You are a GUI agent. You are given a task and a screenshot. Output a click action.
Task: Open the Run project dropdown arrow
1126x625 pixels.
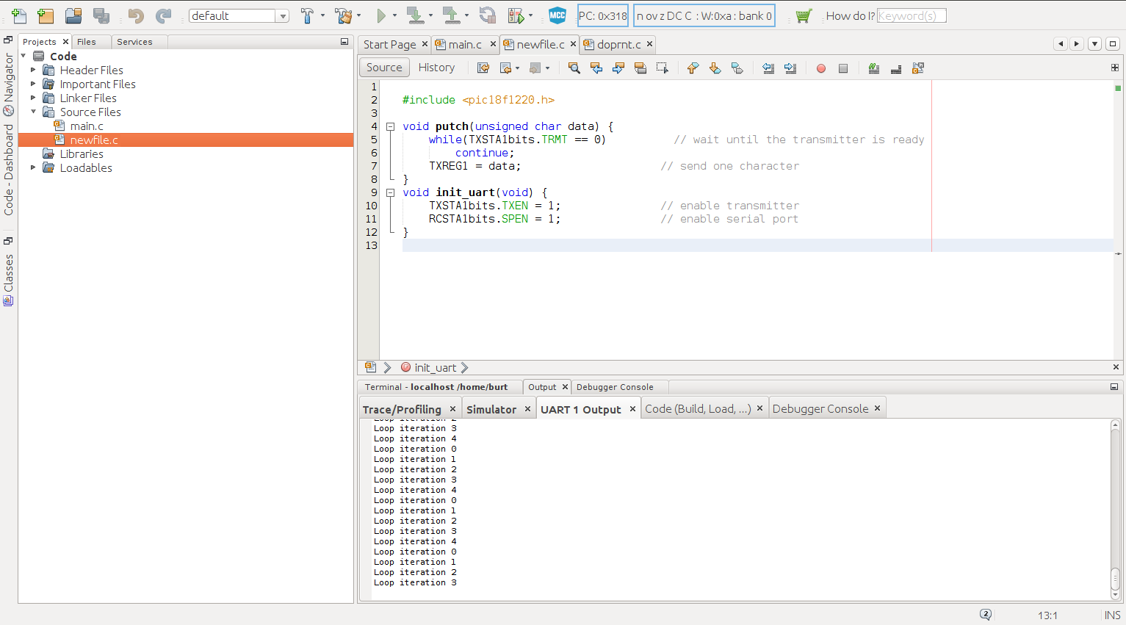394,15
